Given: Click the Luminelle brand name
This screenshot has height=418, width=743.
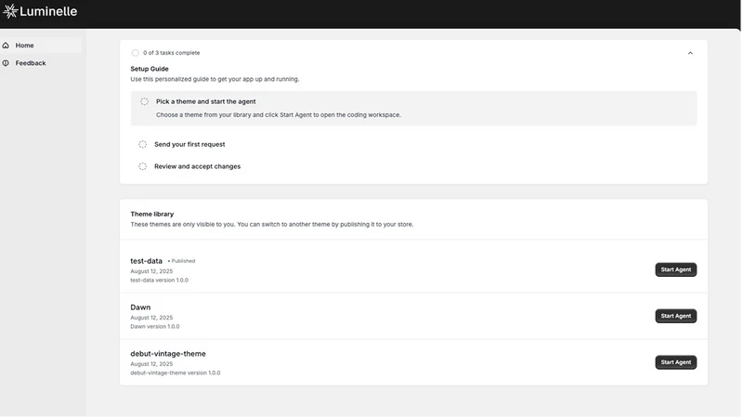Looking at the screenshot, I should (48, 11).
